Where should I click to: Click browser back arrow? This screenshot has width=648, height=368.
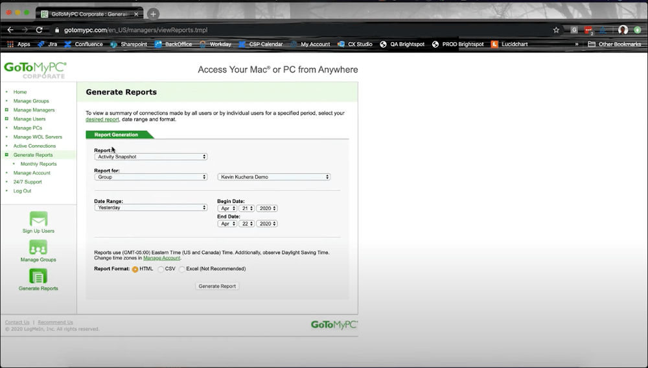[x=10, y=30]
